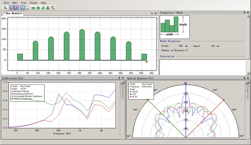Expand the collapsed Properties tab beside Coefficients Plot
This screenshot has height=145, width=251.
122,90
